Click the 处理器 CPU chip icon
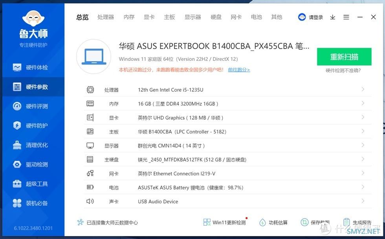385x239 pixels. click(x=90, y=89)
